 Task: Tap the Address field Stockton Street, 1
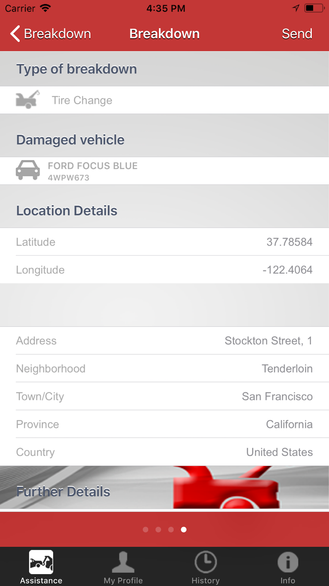click(164, 341)
